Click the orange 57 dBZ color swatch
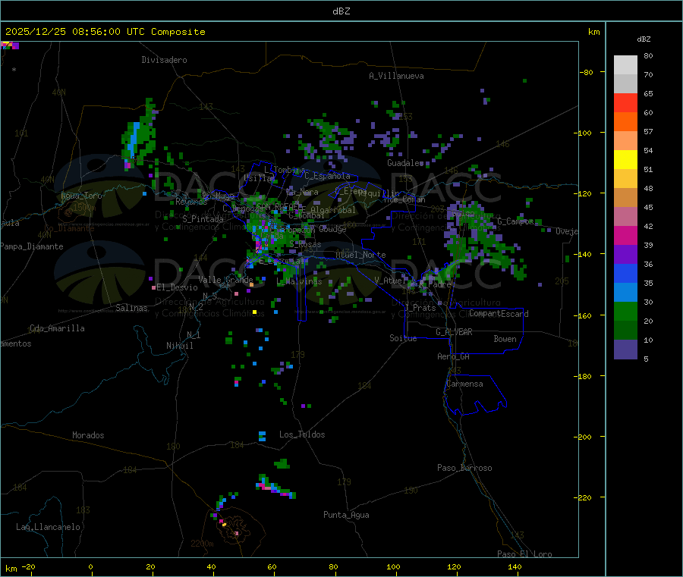683x577 pixels. (x=625, y=122)
